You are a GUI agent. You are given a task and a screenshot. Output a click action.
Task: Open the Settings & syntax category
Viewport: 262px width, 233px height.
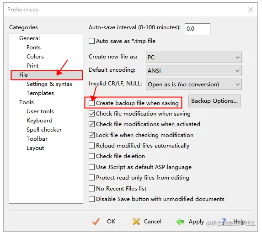tap(49, 84)
